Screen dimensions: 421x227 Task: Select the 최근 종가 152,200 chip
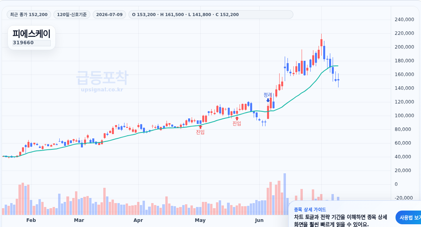tap(29, 15)
